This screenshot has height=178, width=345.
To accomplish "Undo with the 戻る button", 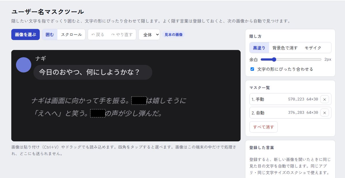I will [x=98, y=35].
